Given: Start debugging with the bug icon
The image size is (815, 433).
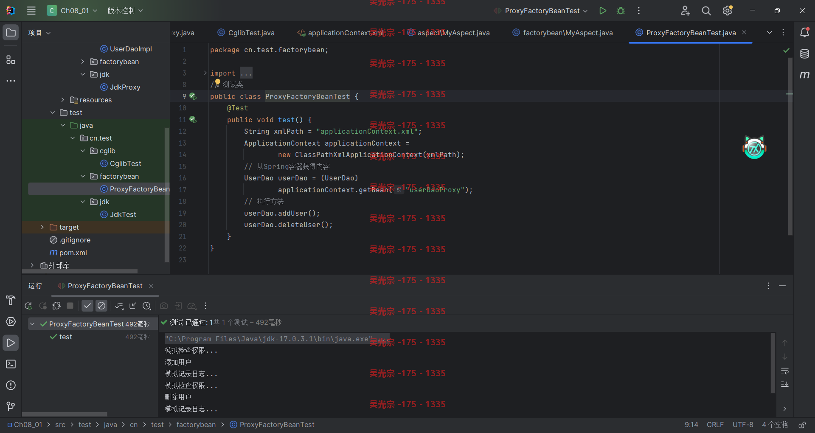Looking at the screenshot, I should click(x=621, y=11).
